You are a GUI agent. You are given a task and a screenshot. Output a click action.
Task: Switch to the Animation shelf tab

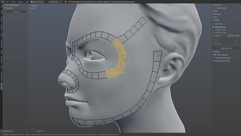click(x=1, y=27)
